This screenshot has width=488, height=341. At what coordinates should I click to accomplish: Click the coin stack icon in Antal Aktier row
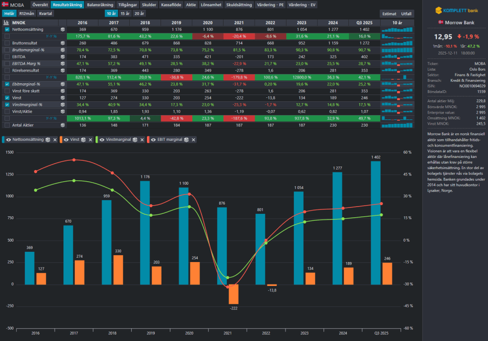click(x=62, y=125)
